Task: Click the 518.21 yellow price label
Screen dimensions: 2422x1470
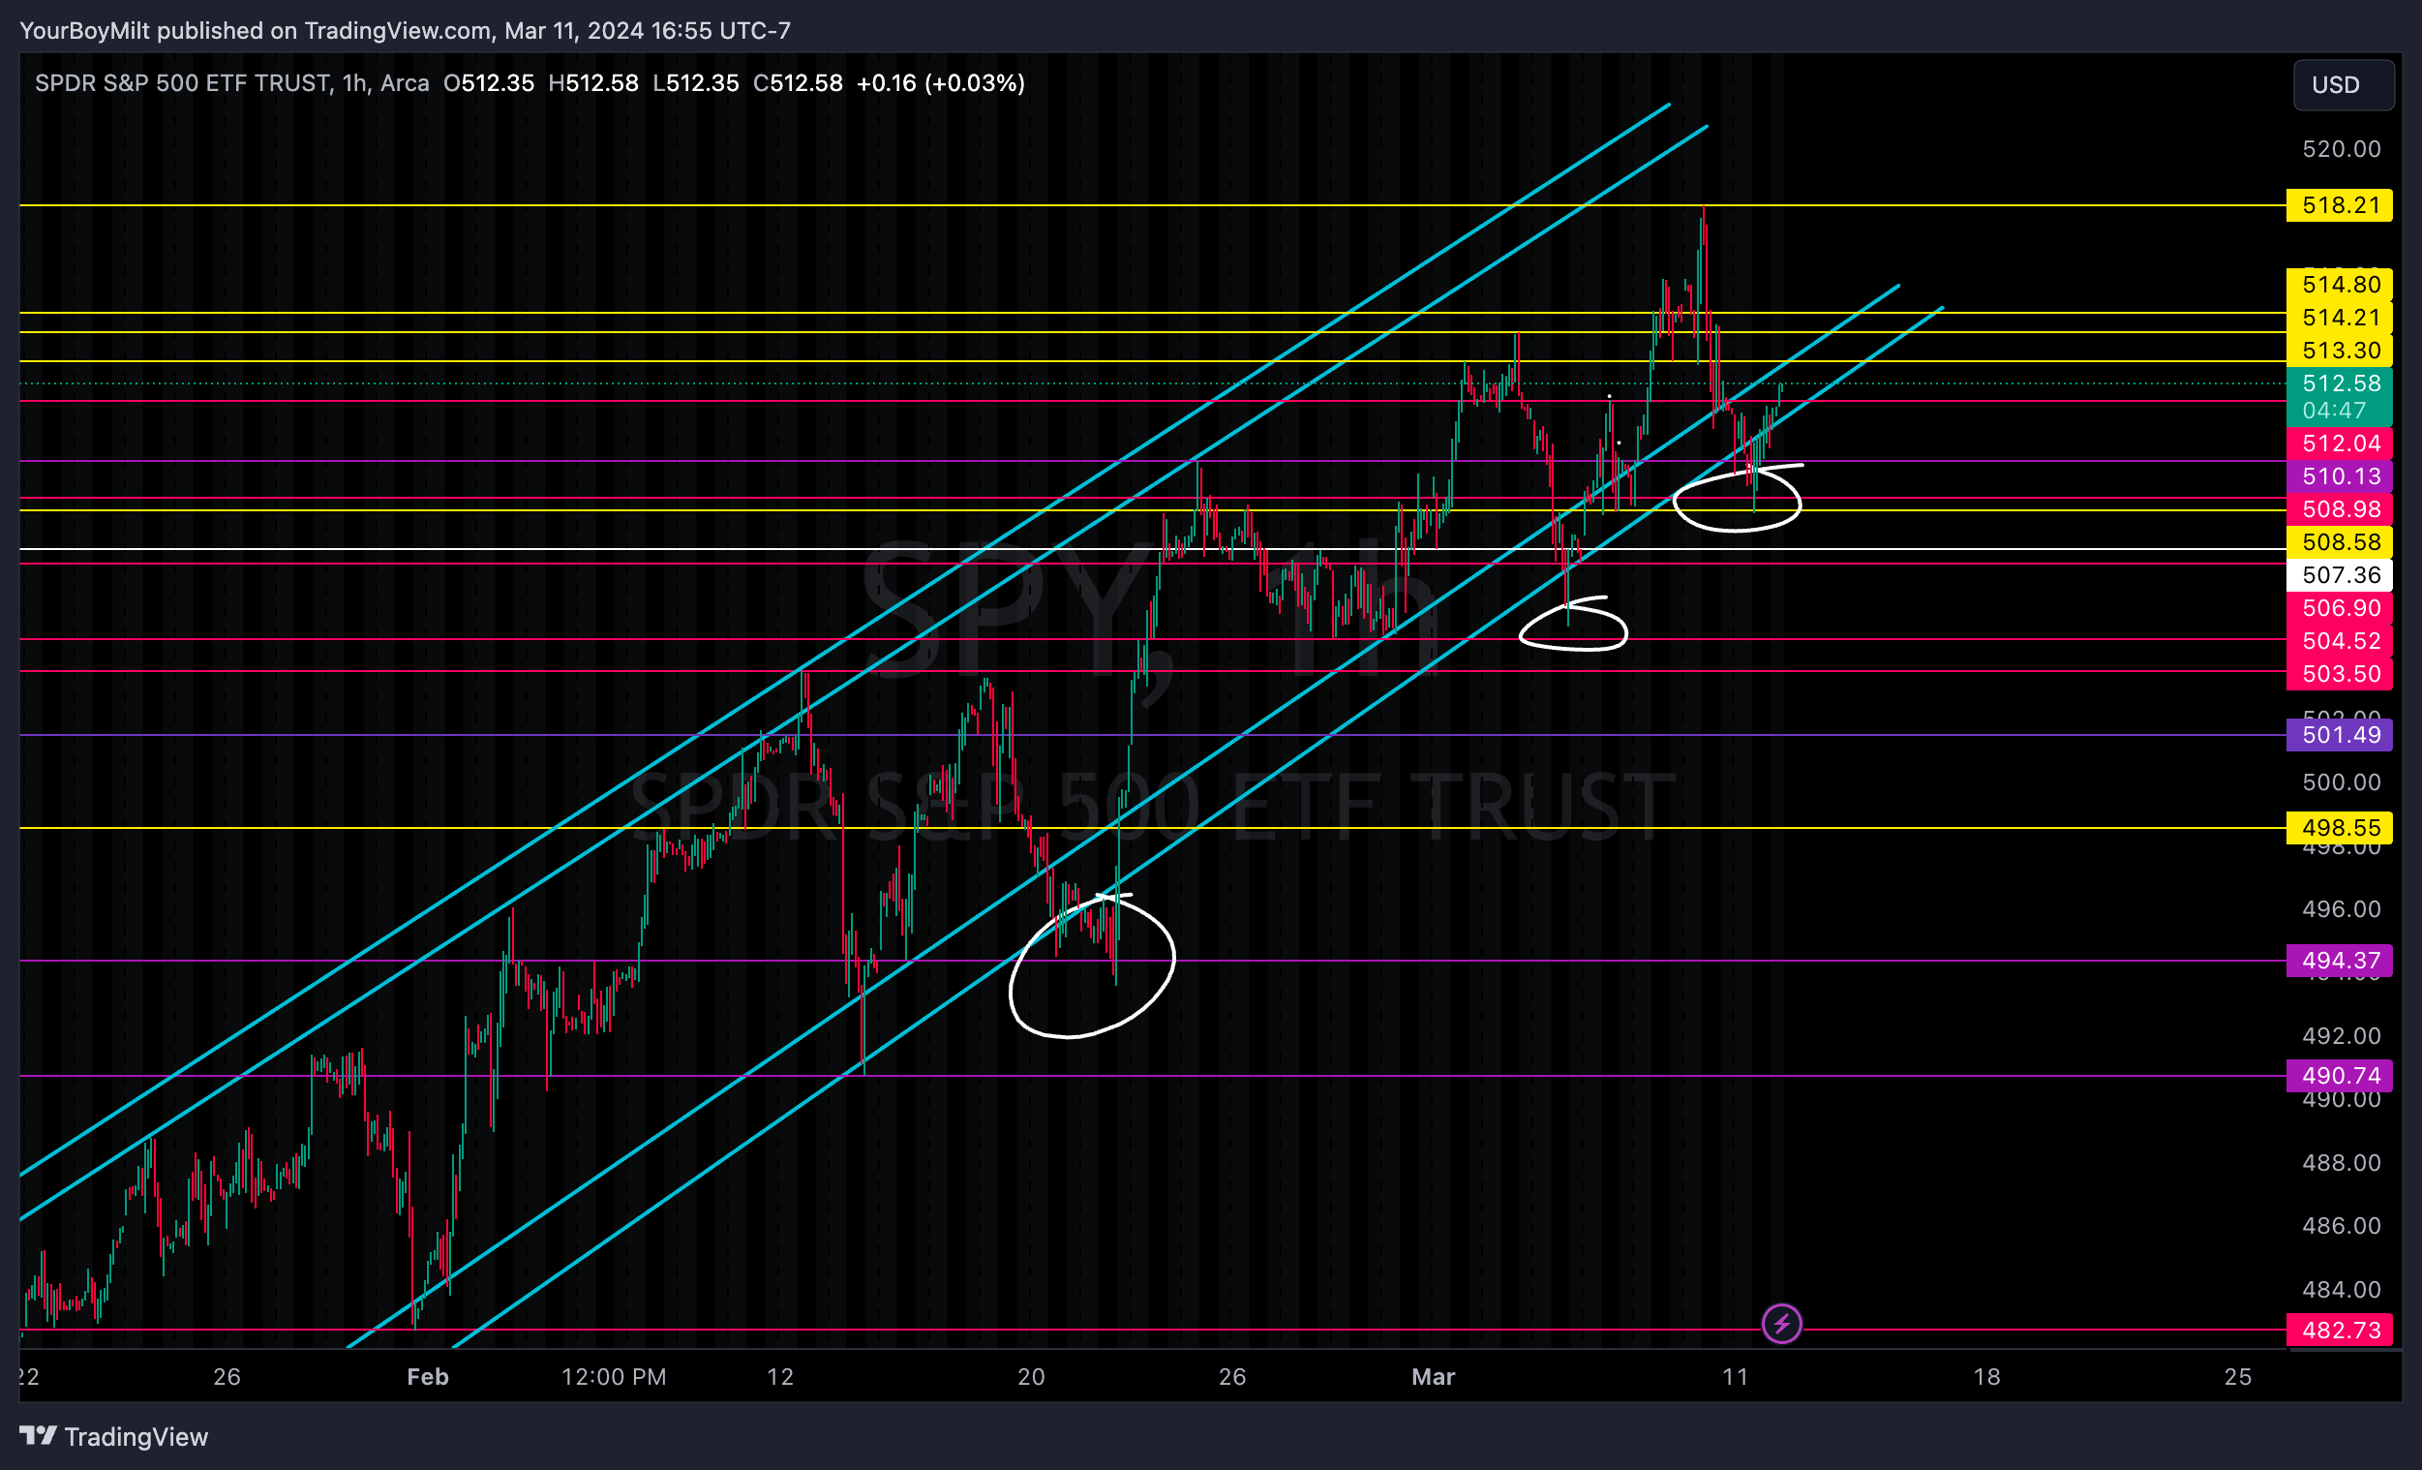Action: pyautogui.click(x=2340, y=205)
